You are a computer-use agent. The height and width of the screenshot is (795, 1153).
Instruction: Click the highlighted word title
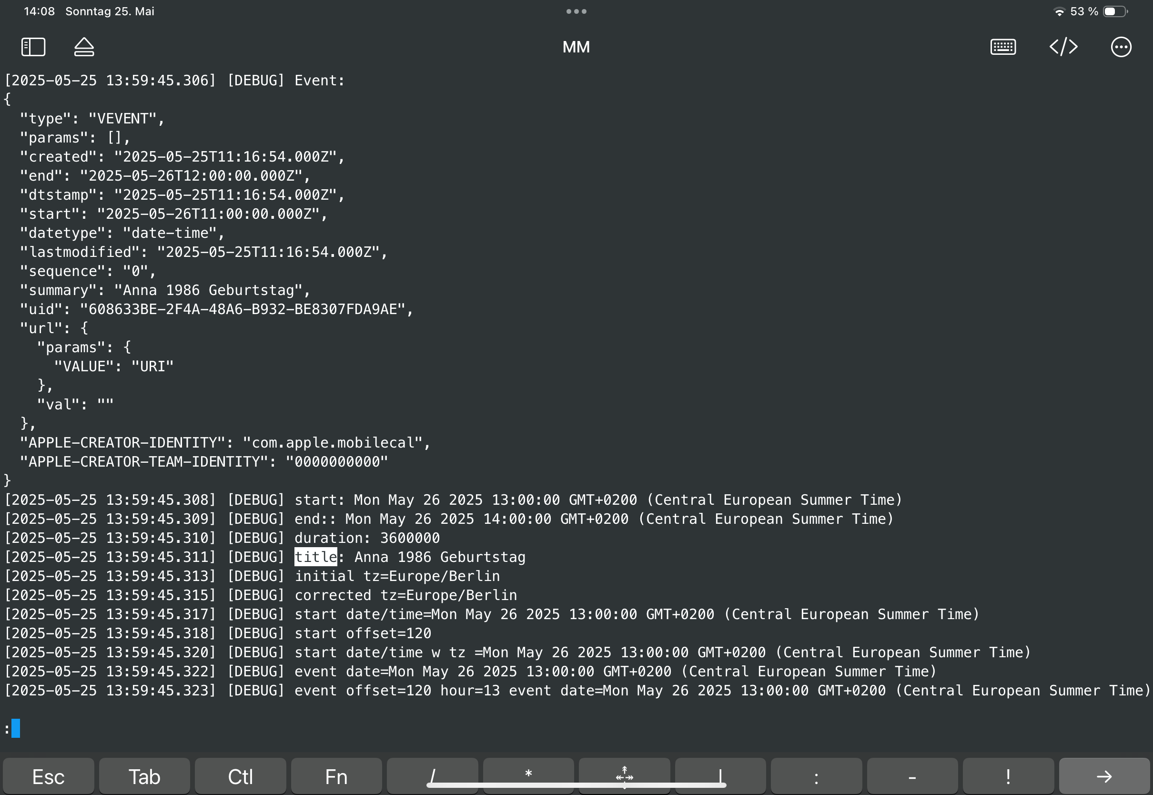coord(315,557)
